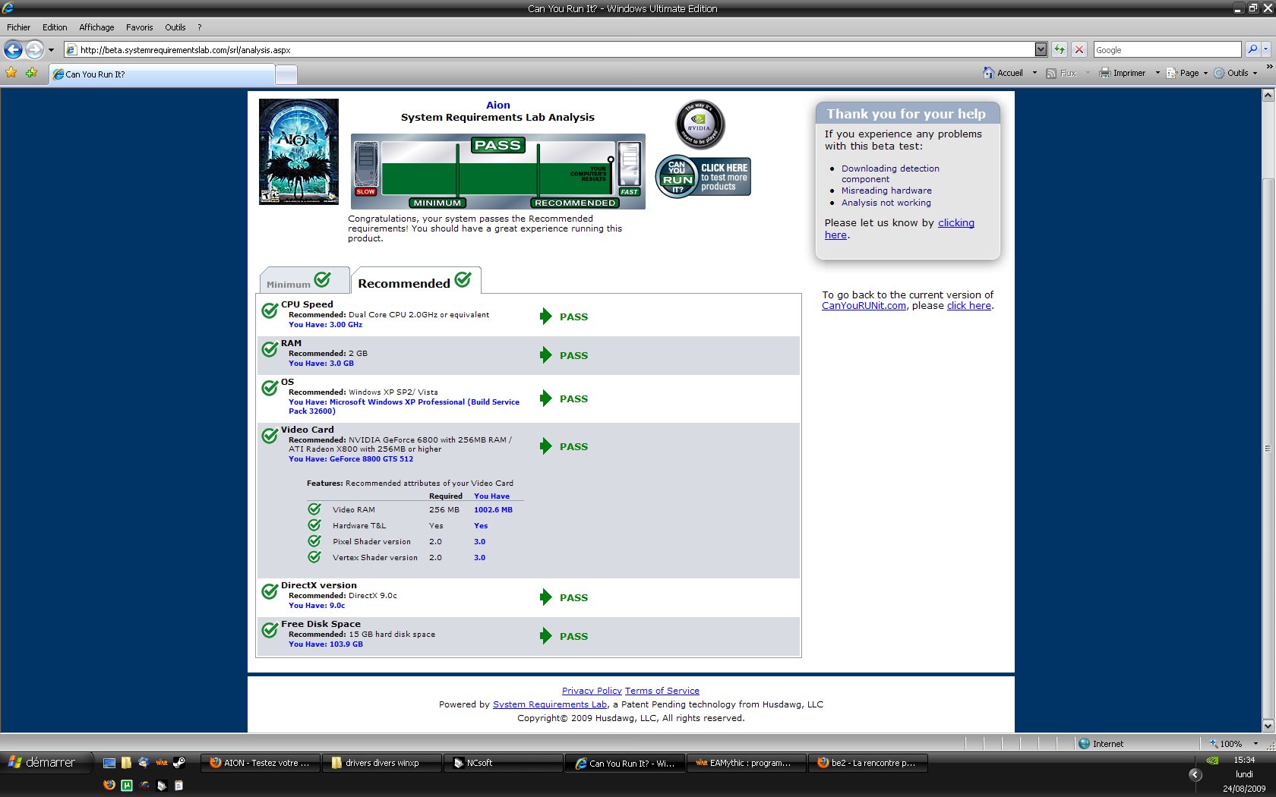Expand the Page toolbar dropdown
This screenshot has width=1276, height=797.
point(1205,74)
